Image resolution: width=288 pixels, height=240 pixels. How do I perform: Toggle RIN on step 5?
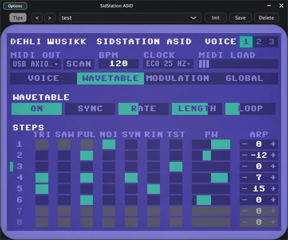coord(153,189)
